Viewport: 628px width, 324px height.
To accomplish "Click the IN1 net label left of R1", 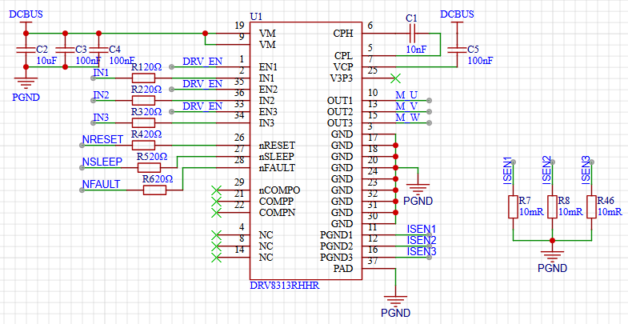I will (101, 73).
